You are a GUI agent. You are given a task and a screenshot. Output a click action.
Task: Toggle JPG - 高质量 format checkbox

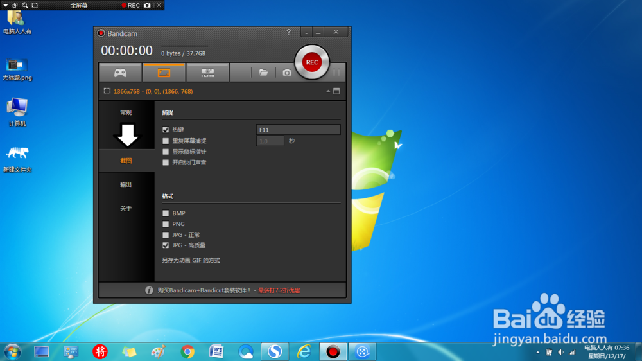point(166,245)
